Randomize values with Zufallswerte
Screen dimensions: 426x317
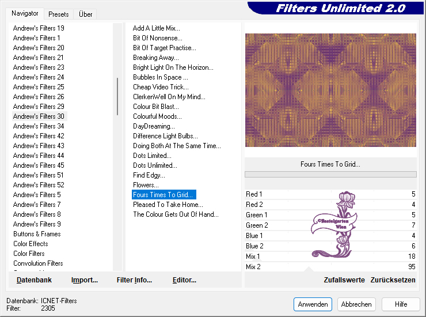pyautogui.click(x=344, y=280)
